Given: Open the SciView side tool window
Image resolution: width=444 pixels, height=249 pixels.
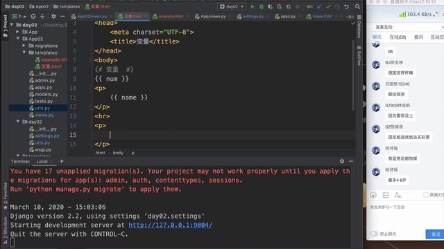Looking at the screenshot, I should pos(359,55).
